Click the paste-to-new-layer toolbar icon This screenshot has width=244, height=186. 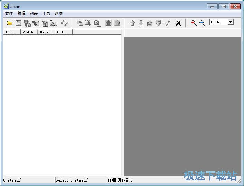click(97, 23)
